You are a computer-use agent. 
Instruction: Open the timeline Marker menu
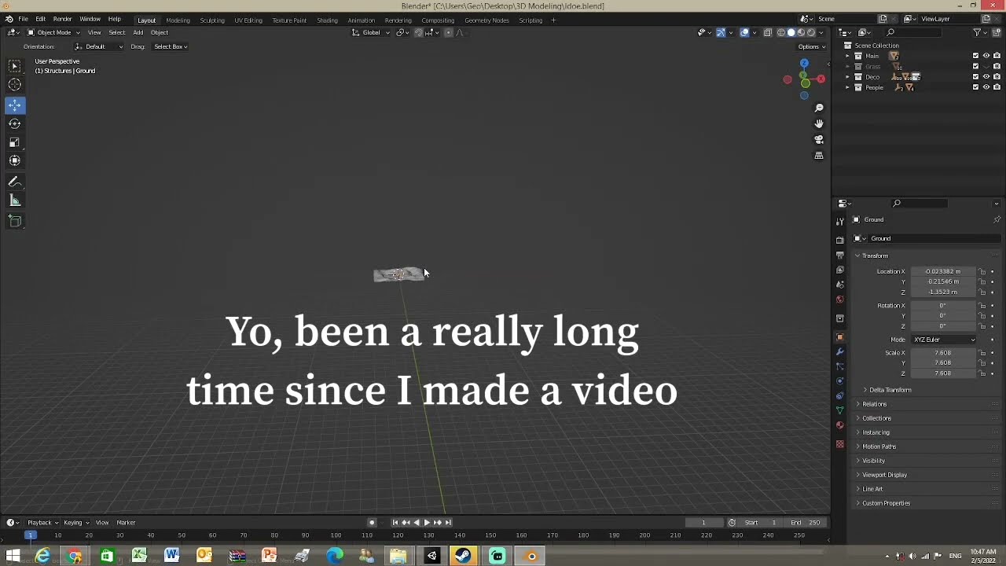(126, 523)
